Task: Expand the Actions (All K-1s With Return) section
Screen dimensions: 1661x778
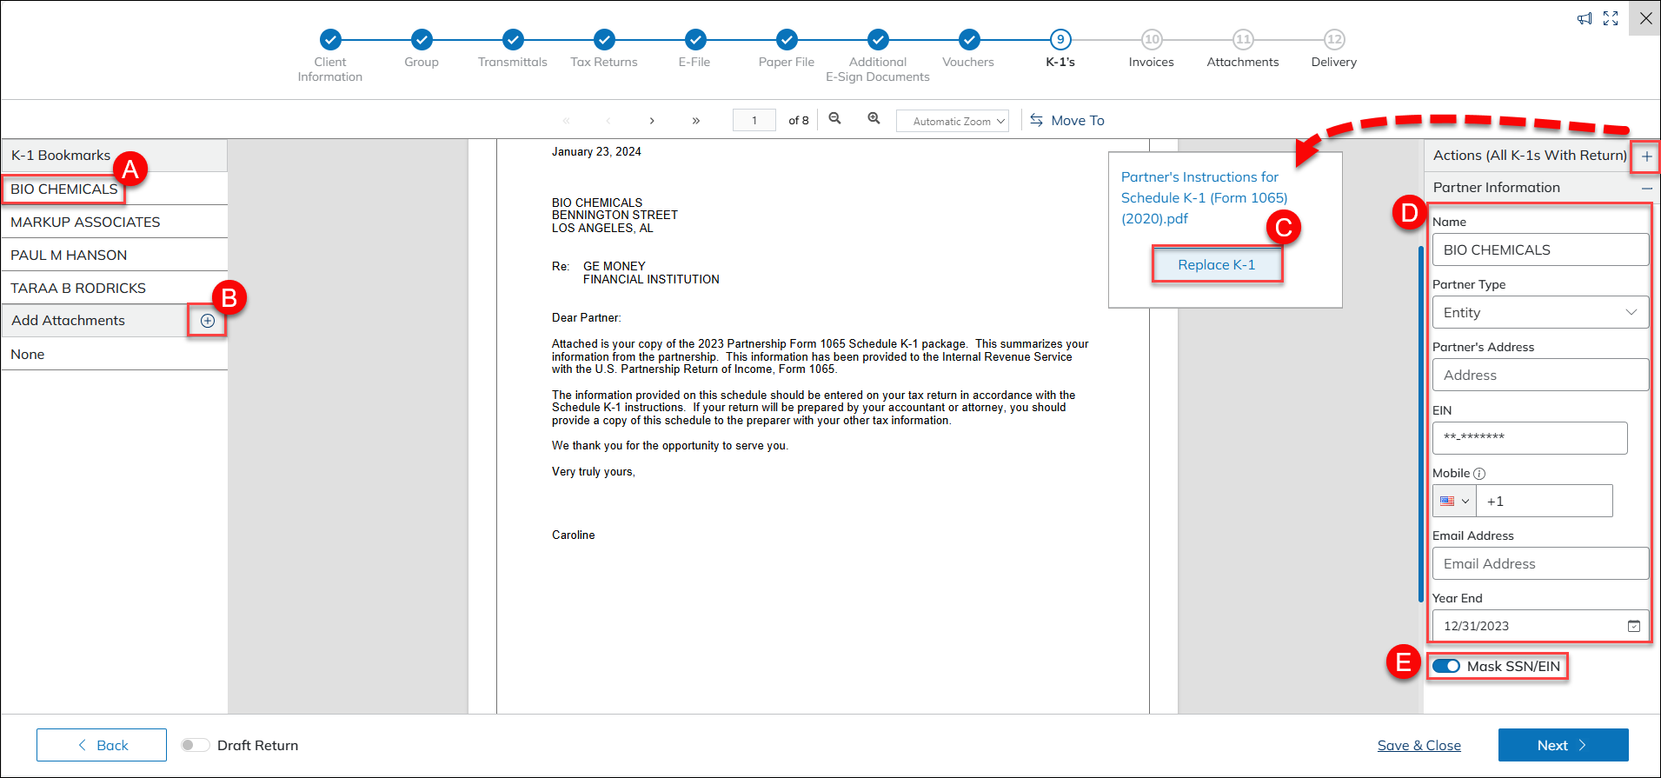Action: [x=1646, y=156]
